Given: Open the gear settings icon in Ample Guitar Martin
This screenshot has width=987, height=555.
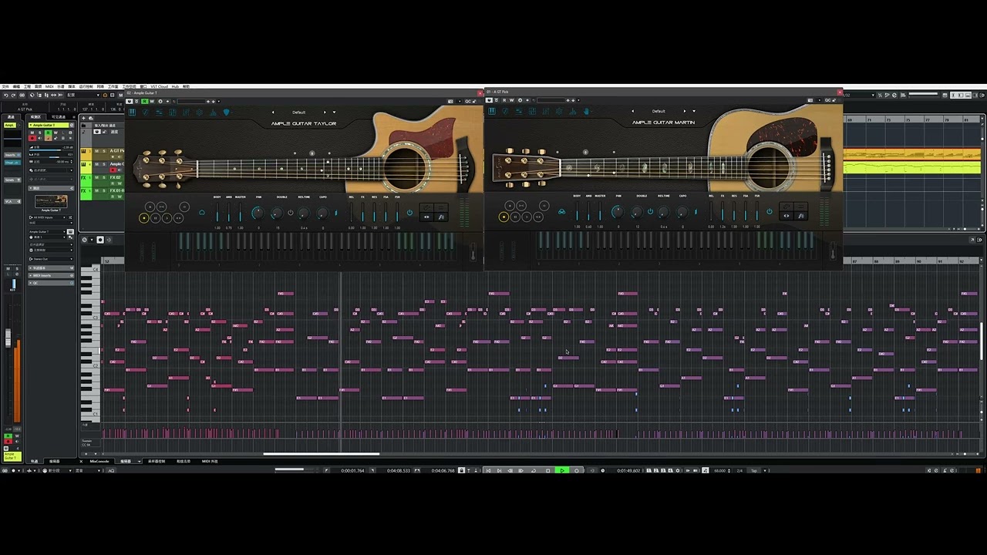Looking at the screenshot, I should pyautogui.click(x=559, y=112).
